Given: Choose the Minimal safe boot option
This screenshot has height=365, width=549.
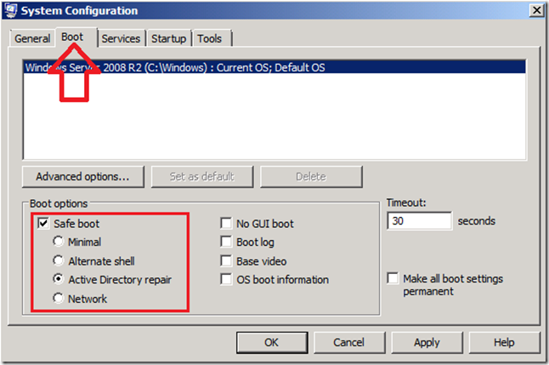Looking at the screenshot, I should coord(58,242).
